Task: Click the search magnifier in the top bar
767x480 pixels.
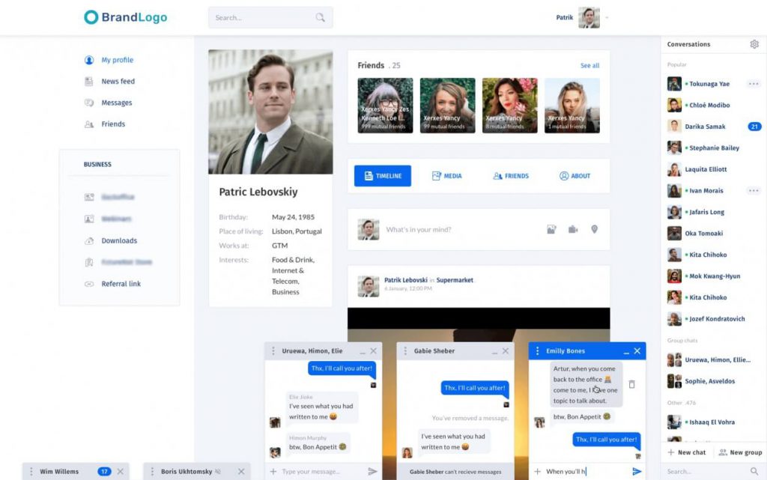Action: tap(321, 17)
